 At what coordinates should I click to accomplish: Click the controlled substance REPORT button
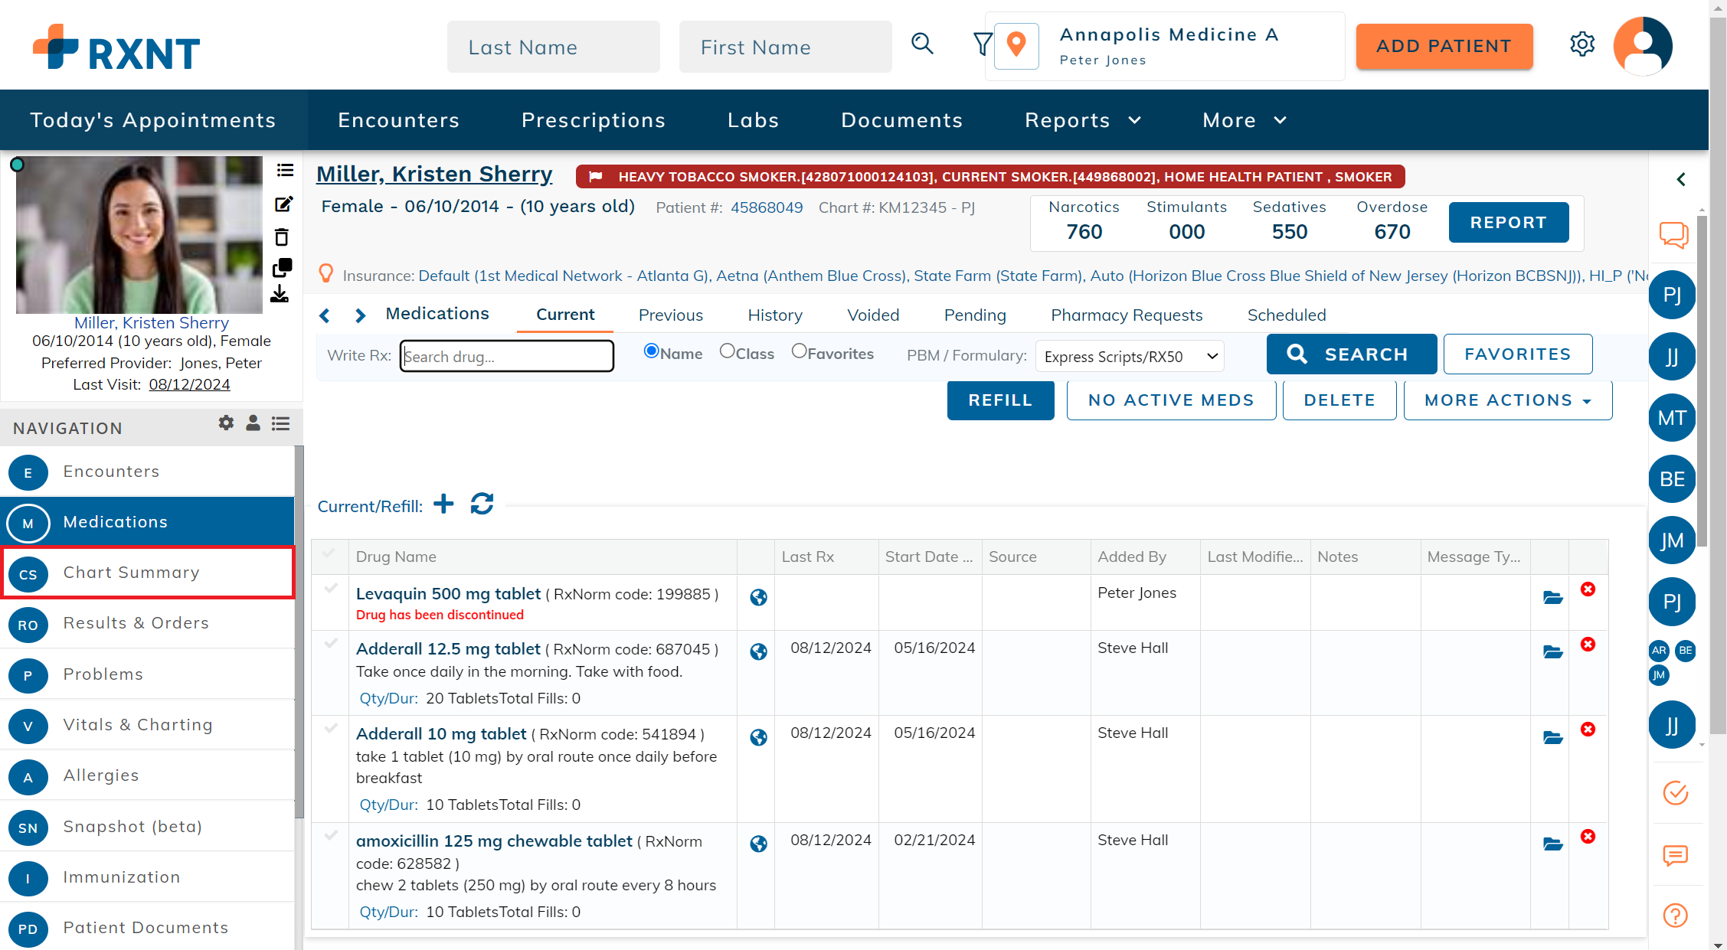point(1508,222)
